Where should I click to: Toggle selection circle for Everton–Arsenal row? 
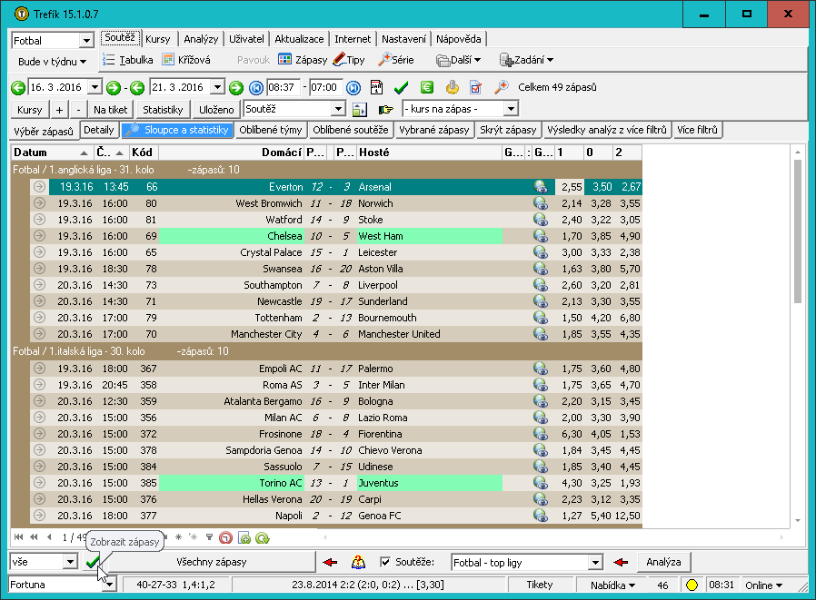pyautogui.click(x=40, y=187)
